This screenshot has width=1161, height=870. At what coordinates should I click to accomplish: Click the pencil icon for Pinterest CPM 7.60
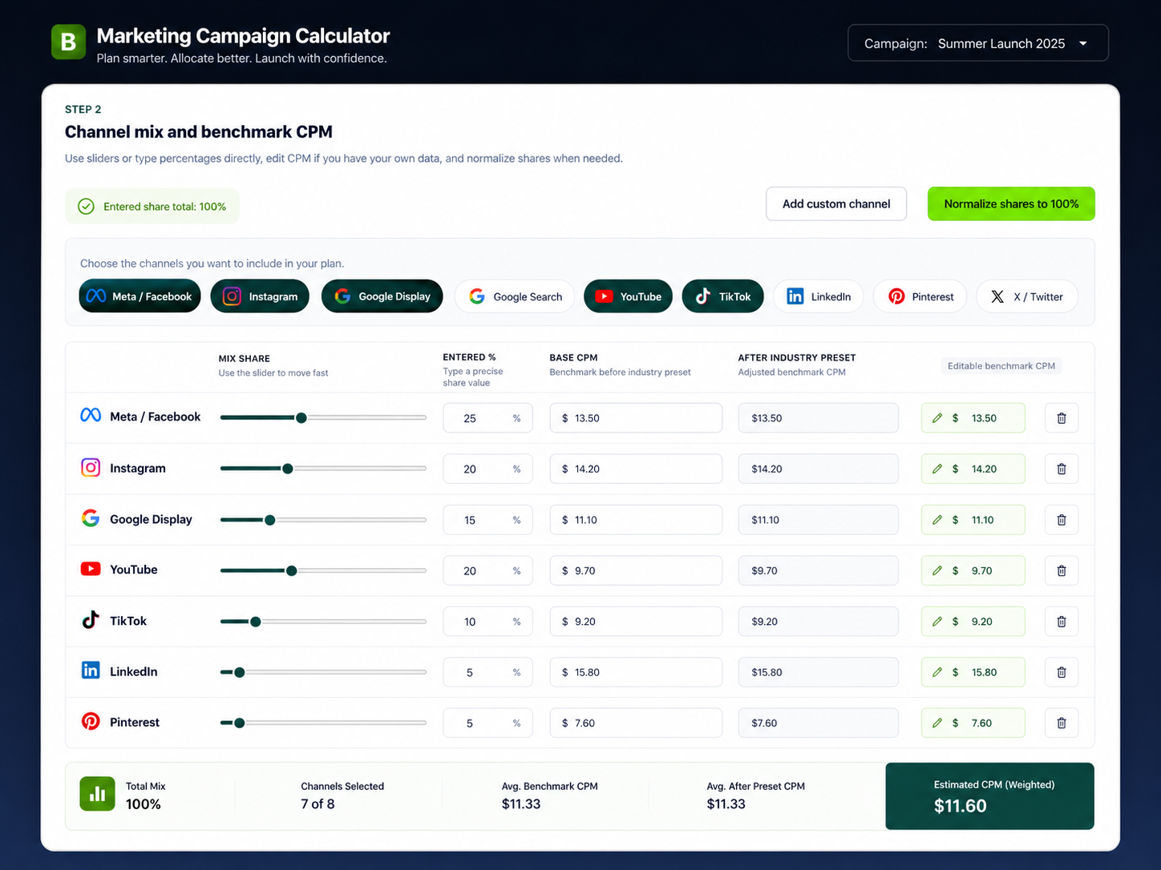pos(936,723)
